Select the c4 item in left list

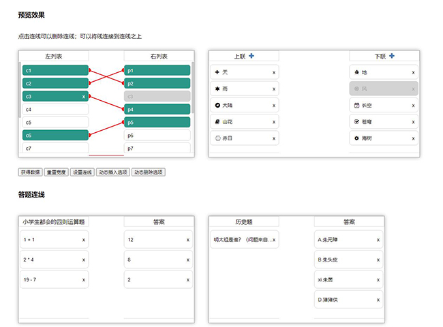pyautogui.click(x=55, y=110)
